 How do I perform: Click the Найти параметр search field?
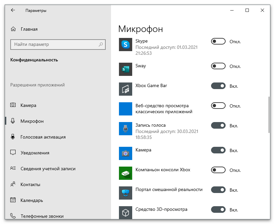55,44
